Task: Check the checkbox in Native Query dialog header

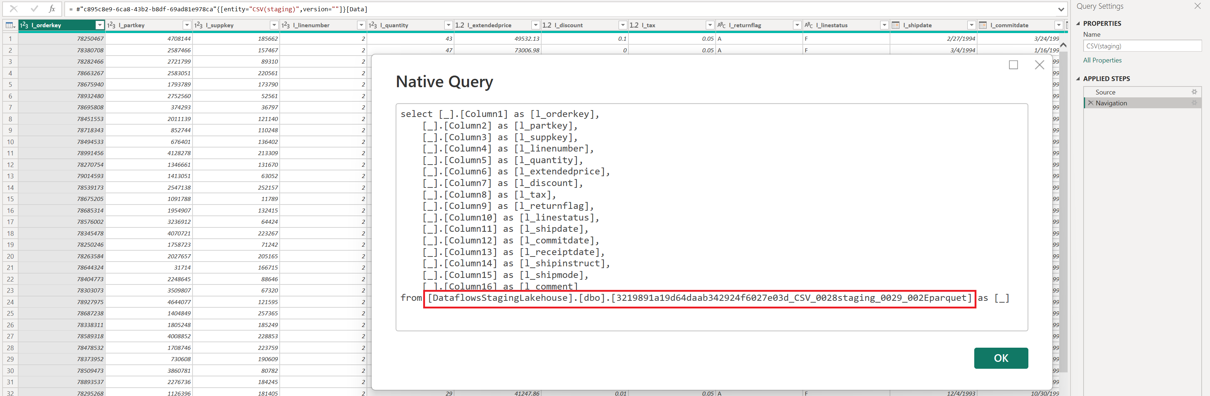Action: [x=1013, y=64]
